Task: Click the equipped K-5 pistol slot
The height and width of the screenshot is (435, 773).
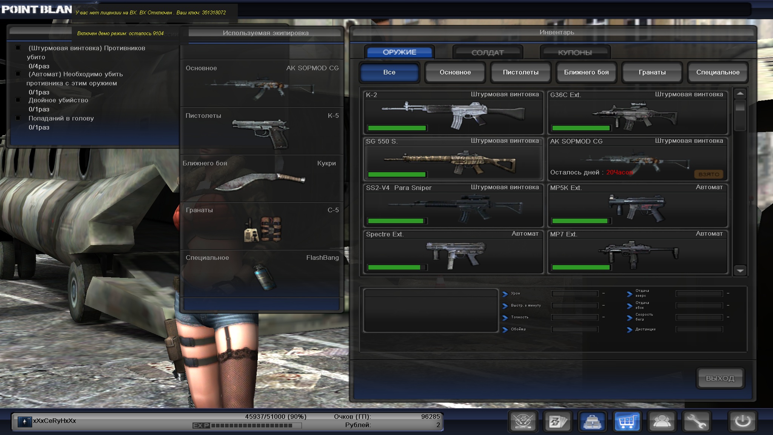Action: pyautogui.click(x=262, y=131)
